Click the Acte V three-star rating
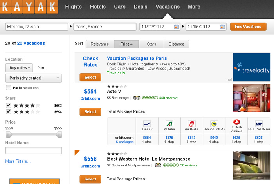The width and height of the screenshot is (274, 184). (x=117, y=86)
